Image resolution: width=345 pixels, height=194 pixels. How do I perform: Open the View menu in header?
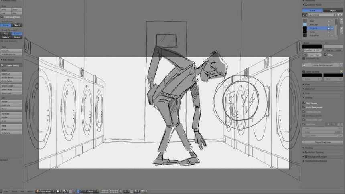point(6,192)
